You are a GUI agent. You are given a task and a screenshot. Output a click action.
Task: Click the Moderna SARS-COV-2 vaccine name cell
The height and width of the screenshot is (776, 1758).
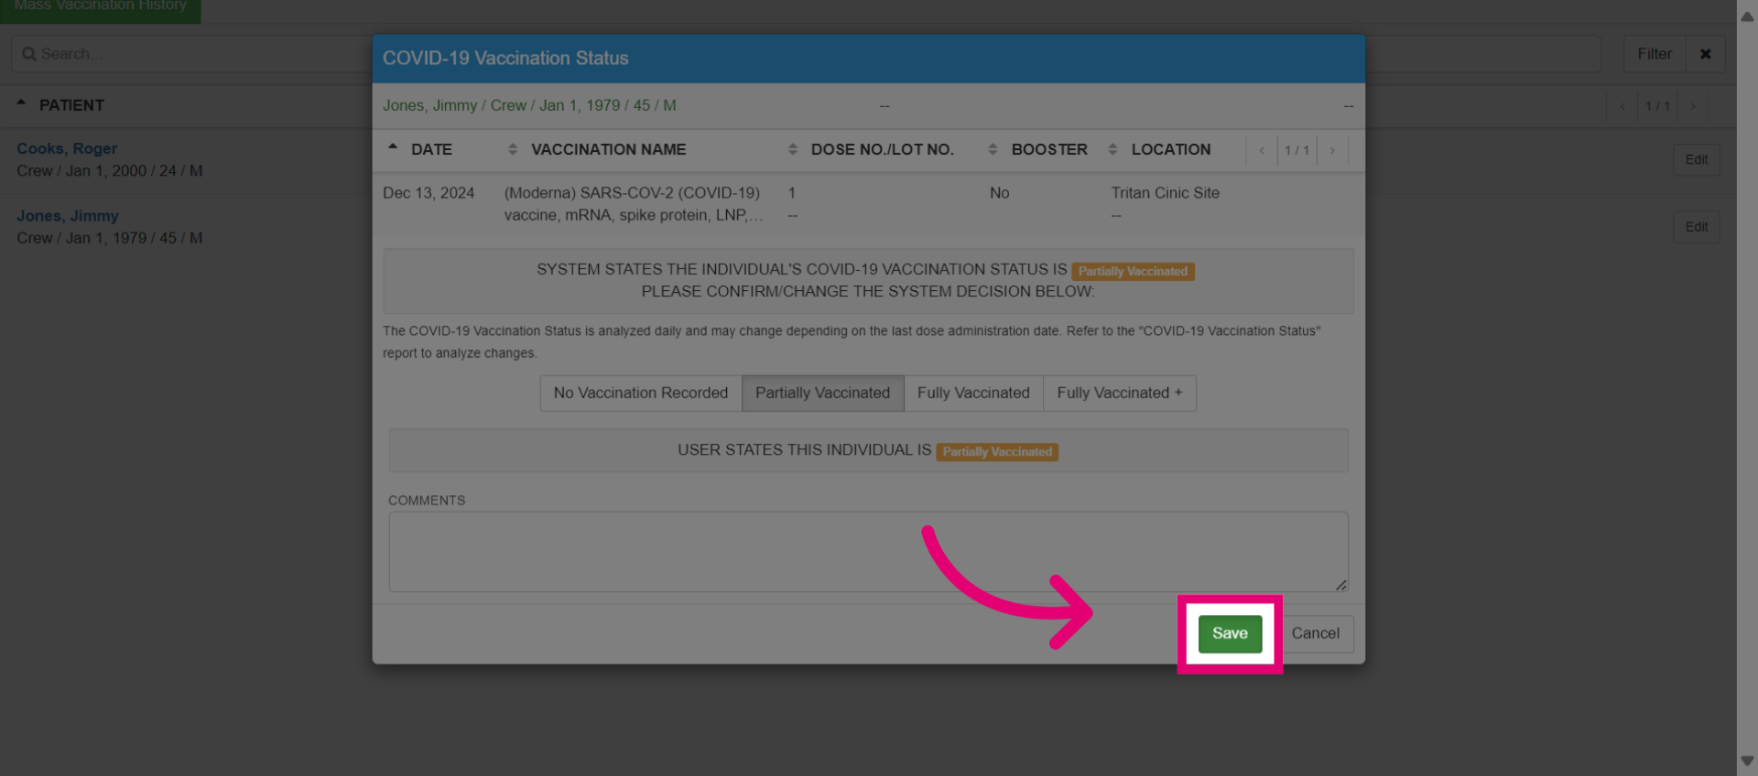coord(633,204)
